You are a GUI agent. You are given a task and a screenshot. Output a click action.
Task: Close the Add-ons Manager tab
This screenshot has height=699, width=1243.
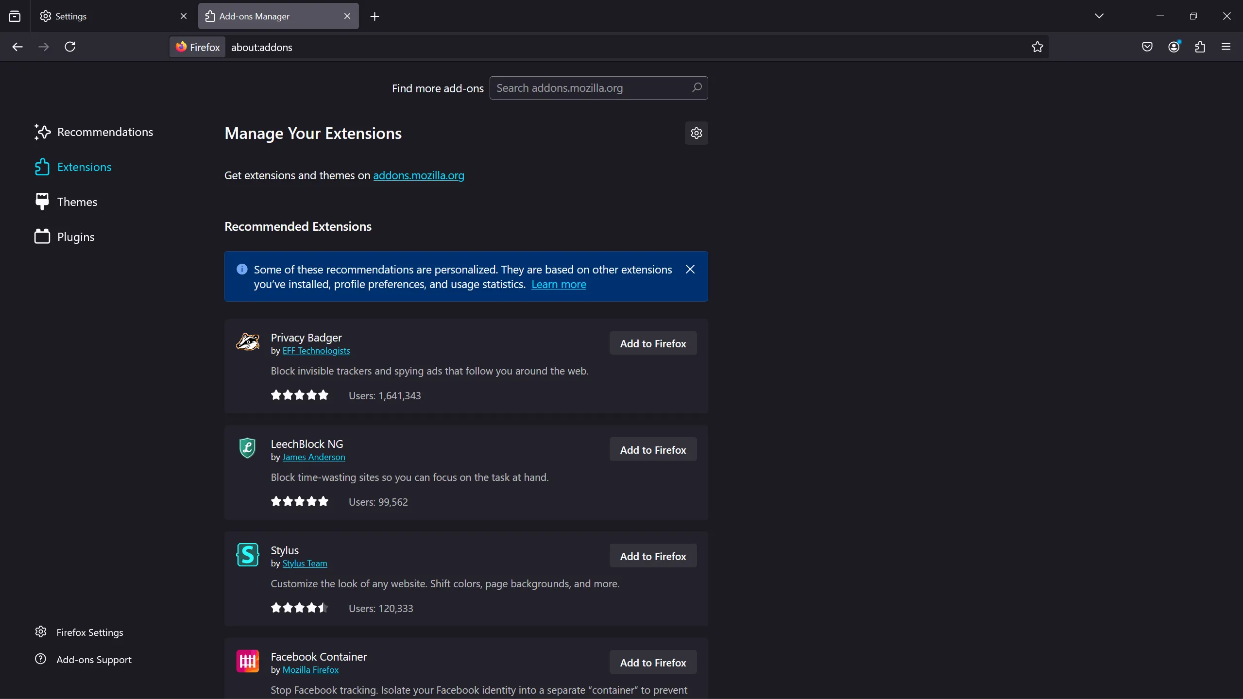pos(347,17)
